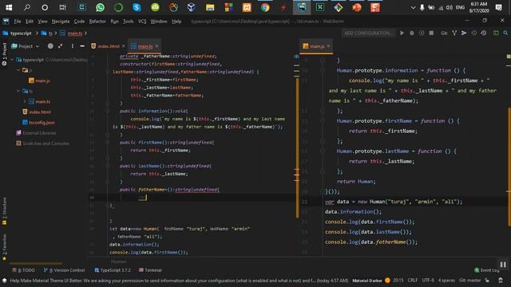Select Scratches and Consoles item

42,143
